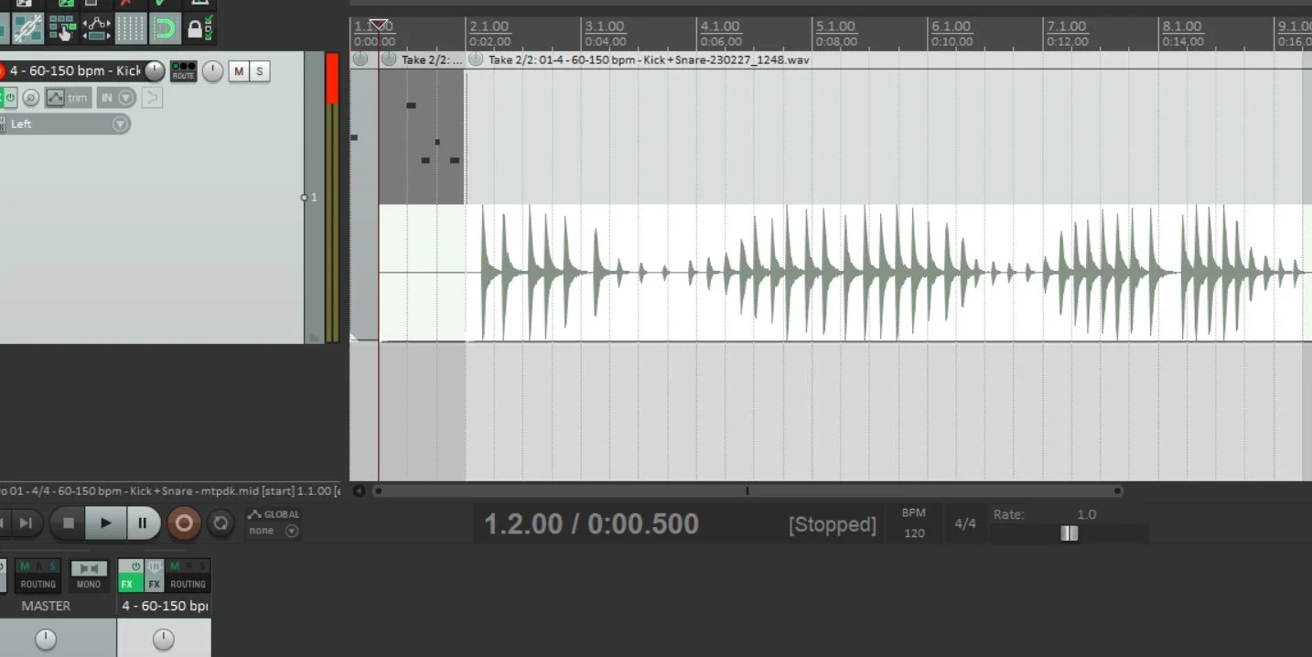Start recording with the transport Record button

tap(184, 523)
